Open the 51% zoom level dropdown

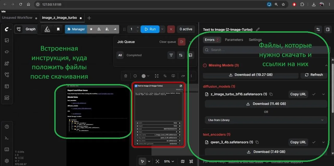pos(168,161)
